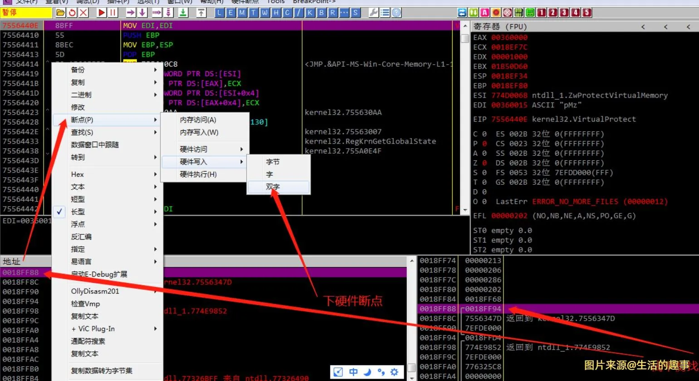Open the Log window with the L icon

219,13
